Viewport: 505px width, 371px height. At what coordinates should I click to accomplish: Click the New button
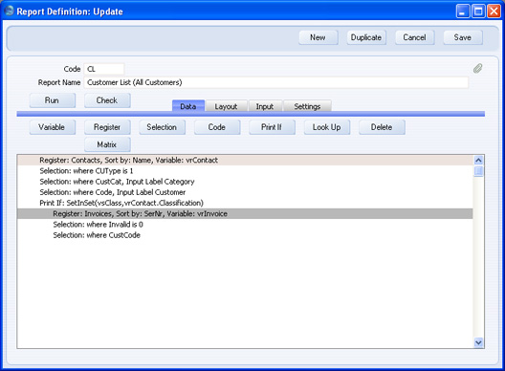[318, 37]
